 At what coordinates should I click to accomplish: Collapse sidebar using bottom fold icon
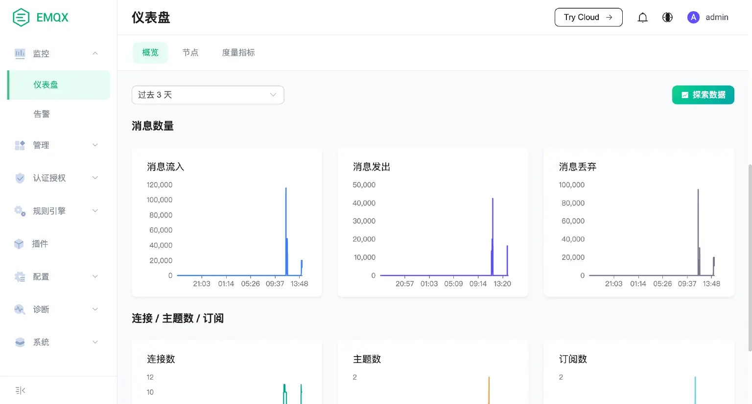coord(20,390)
